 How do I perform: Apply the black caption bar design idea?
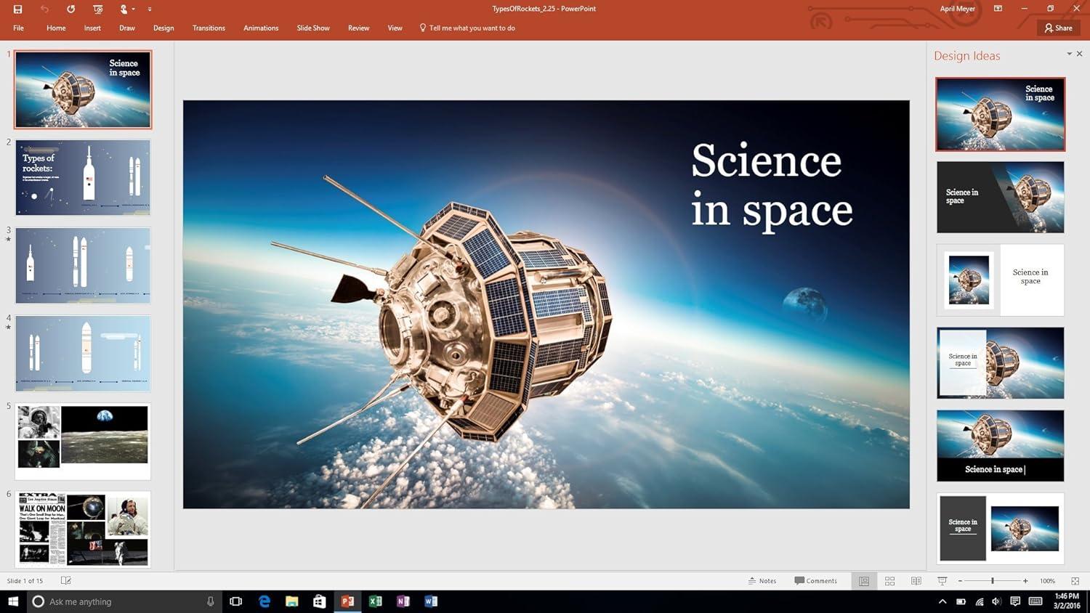[x=1000, y=445]
